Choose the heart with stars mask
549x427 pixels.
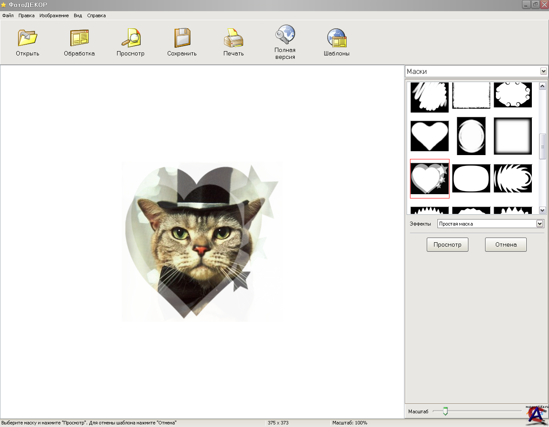[x=429, y=178]
